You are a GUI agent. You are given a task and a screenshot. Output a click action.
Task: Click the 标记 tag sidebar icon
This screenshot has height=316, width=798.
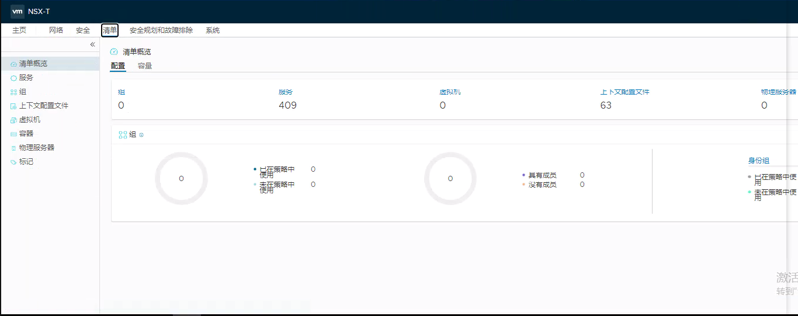pos(13,162)
